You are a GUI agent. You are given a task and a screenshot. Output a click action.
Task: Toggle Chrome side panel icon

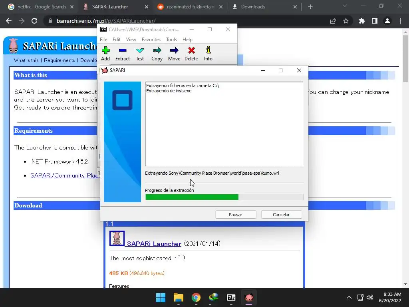point(375,21)
